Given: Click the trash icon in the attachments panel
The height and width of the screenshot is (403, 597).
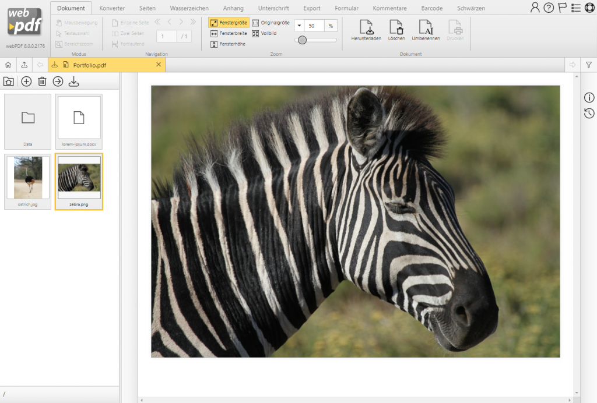Looking at the screenshot, I should click(41, 82).
